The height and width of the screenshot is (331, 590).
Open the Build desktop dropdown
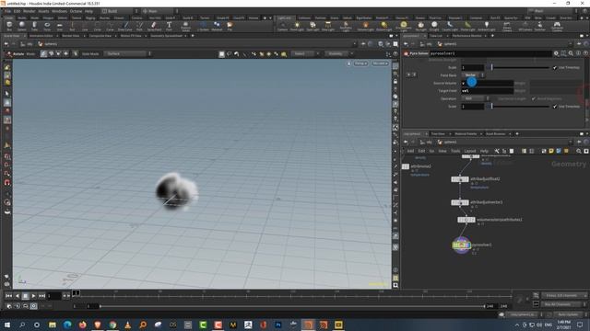point(121,11)
